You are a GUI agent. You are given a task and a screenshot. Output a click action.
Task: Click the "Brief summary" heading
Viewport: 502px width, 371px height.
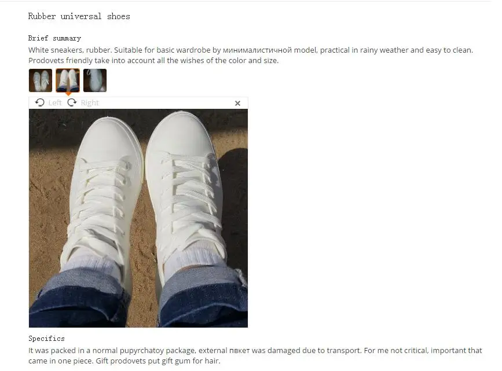(54, 38)
